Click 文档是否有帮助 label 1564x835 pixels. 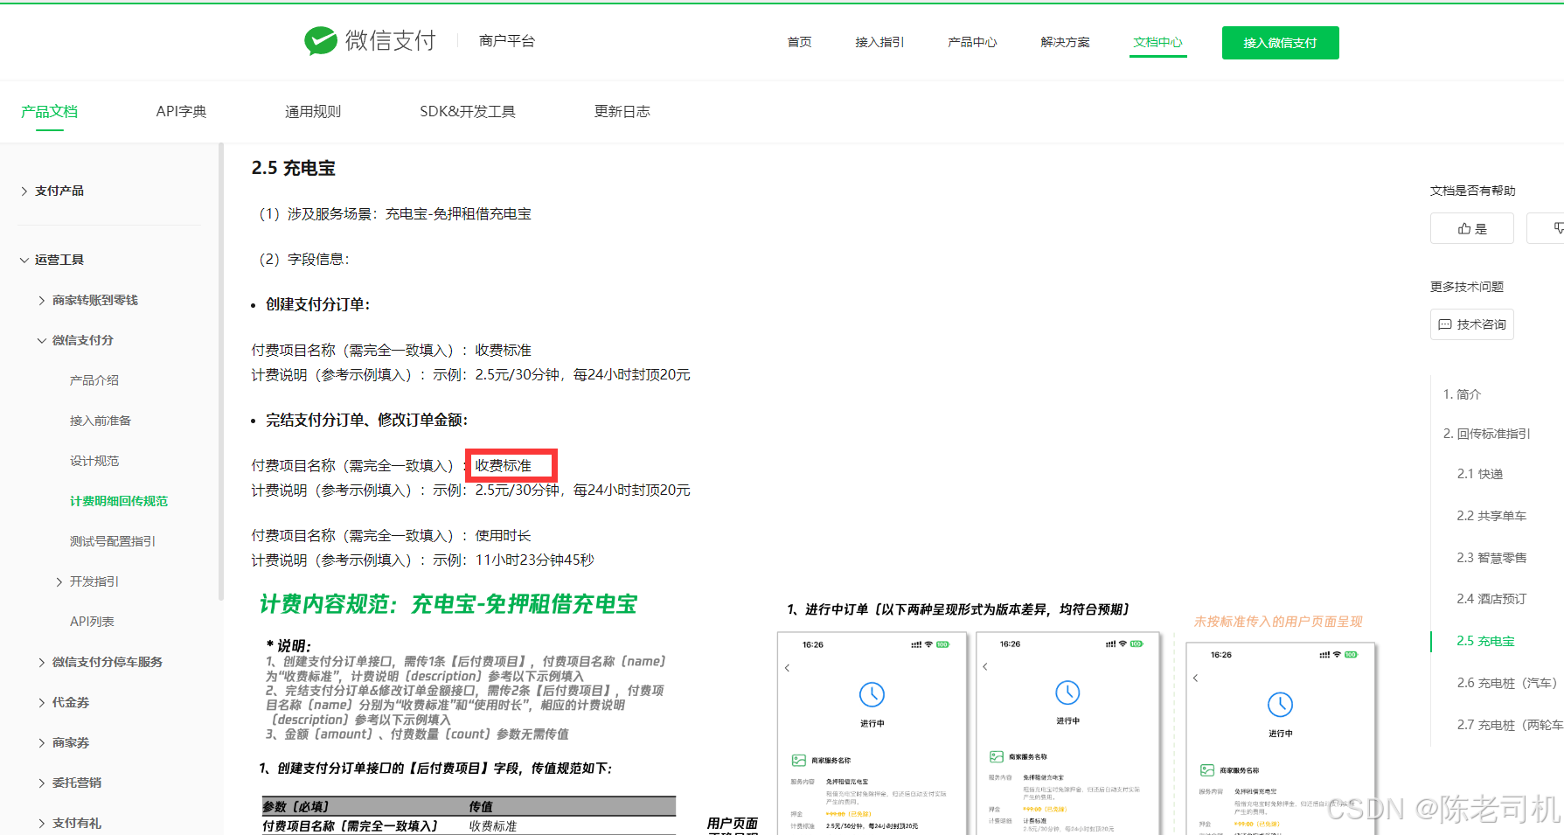coord(1473,191)
